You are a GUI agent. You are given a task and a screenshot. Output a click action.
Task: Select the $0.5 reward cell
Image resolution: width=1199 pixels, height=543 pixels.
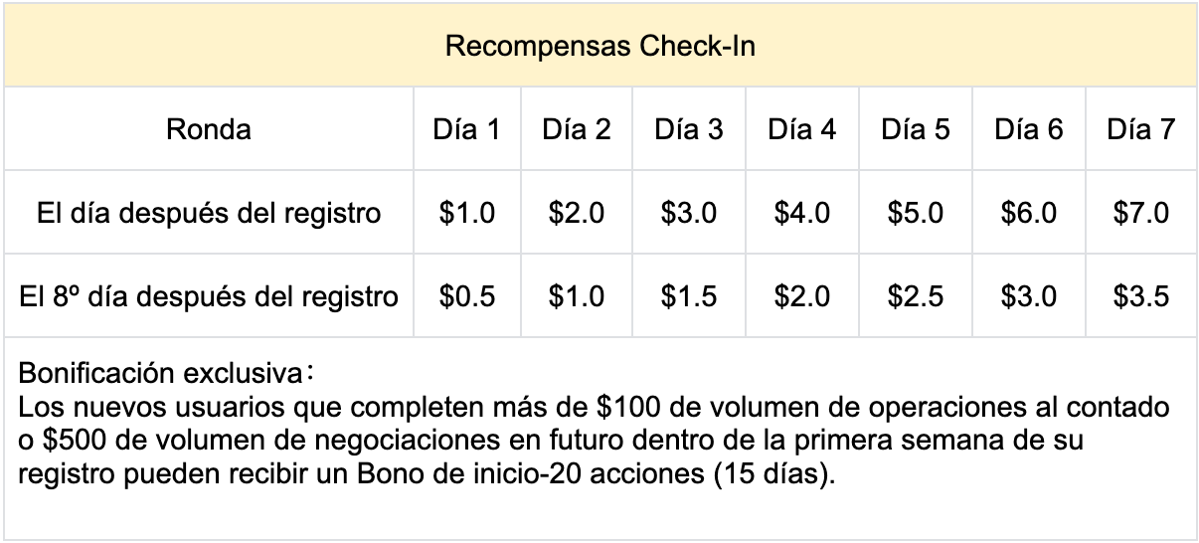[465, 296]
